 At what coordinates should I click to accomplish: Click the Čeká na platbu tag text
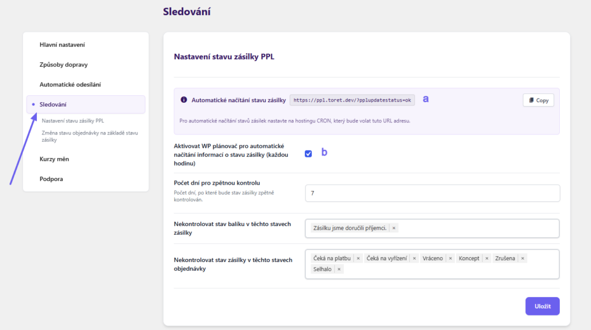332,258
